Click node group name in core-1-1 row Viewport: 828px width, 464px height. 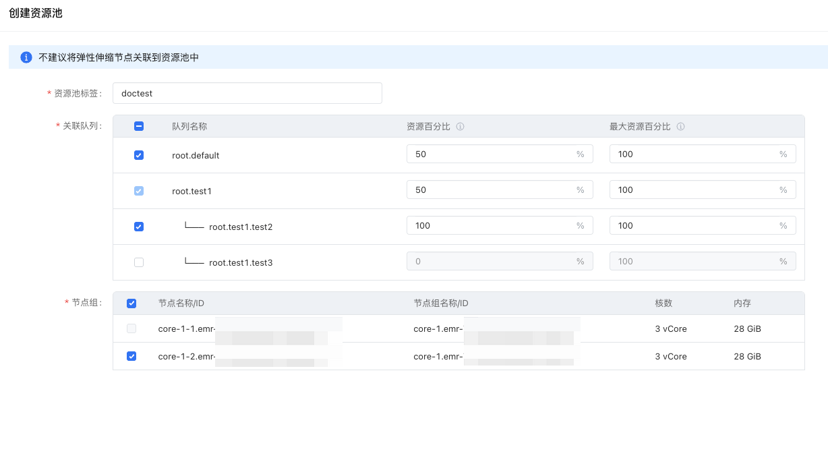coord(438,328)
